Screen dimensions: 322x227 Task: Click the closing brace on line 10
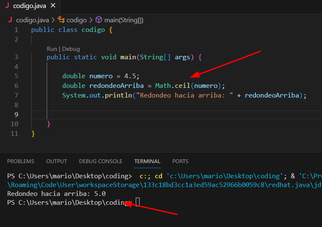49,124
